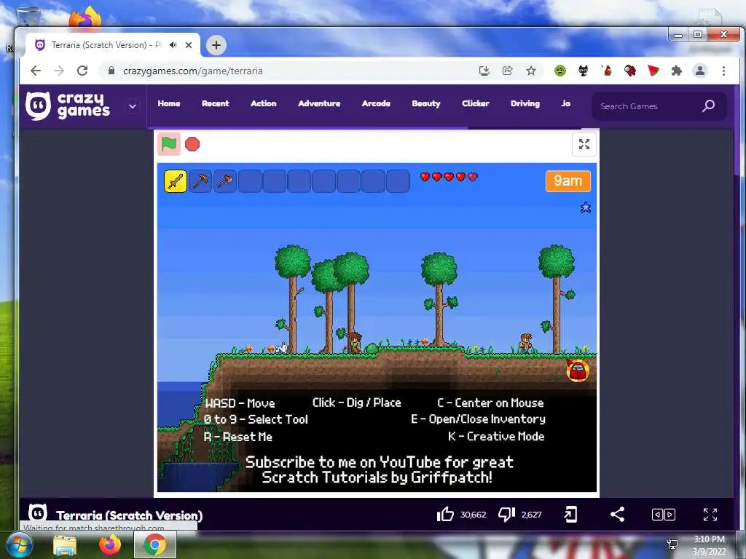746x559 pixels.
Task: Open the Arcade category
Action: pos(376,103)
